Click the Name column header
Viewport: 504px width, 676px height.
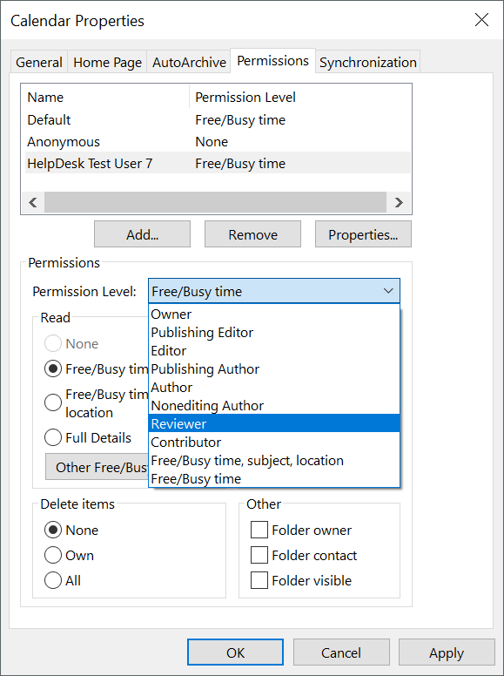[x=107, y=98]
